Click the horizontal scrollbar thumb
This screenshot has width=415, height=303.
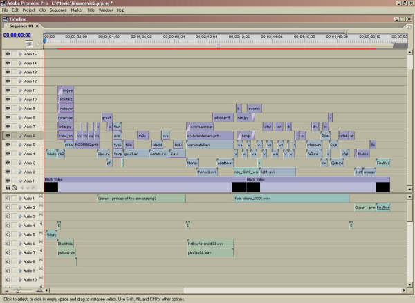point(116,291)
